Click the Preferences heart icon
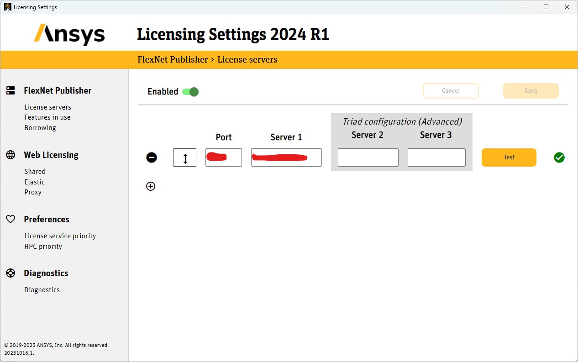This screenshot has height=362, width=578. (x=11, y=219)
